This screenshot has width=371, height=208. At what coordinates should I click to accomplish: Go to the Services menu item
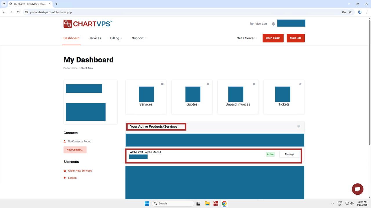pos(95,38)
